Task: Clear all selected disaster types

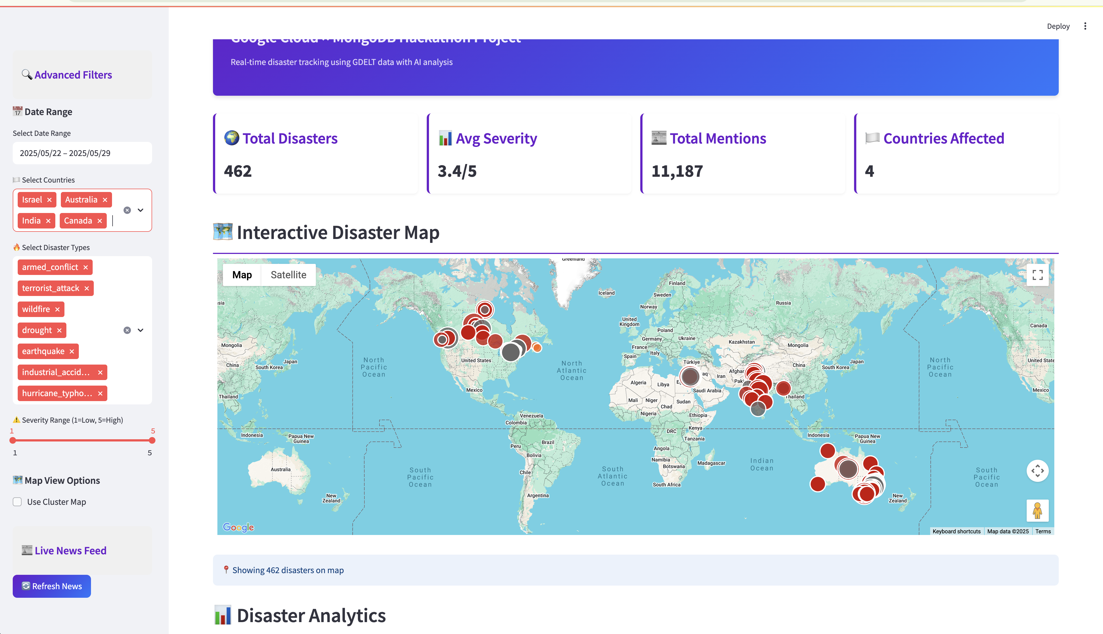Action: (x=127, y=331)
